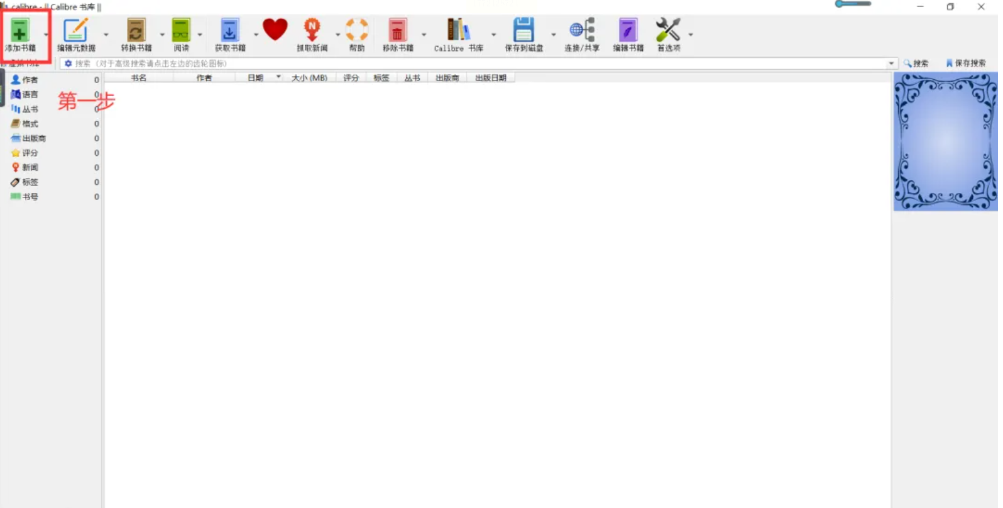Click the 帮助 (Help) lifebuoy icon

[357, 30]
